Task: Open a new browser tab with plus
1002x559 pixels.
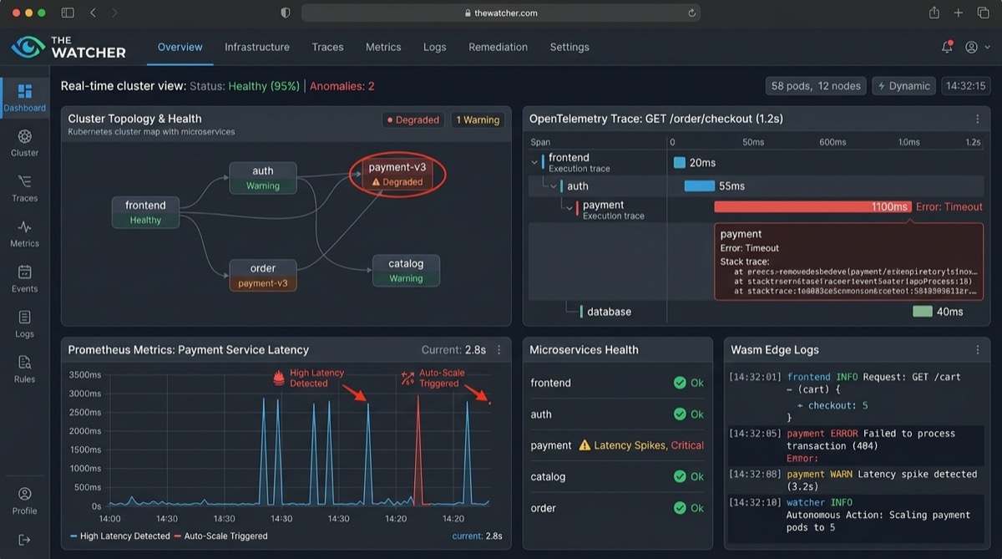Action: pos(959,13)
